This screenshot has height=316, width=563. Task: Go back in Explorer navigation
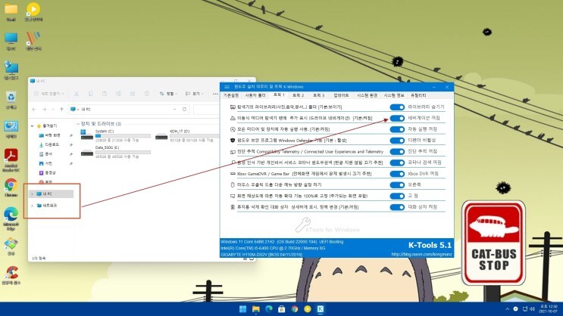(34, 110)
